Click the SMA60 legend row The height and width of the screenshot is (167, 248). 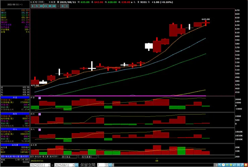[15, 17]
